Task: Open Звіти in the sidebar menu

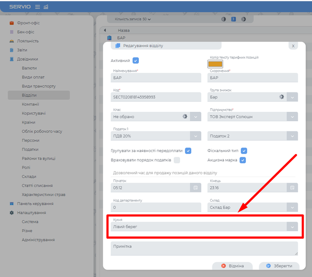Action: click(22, 50)
